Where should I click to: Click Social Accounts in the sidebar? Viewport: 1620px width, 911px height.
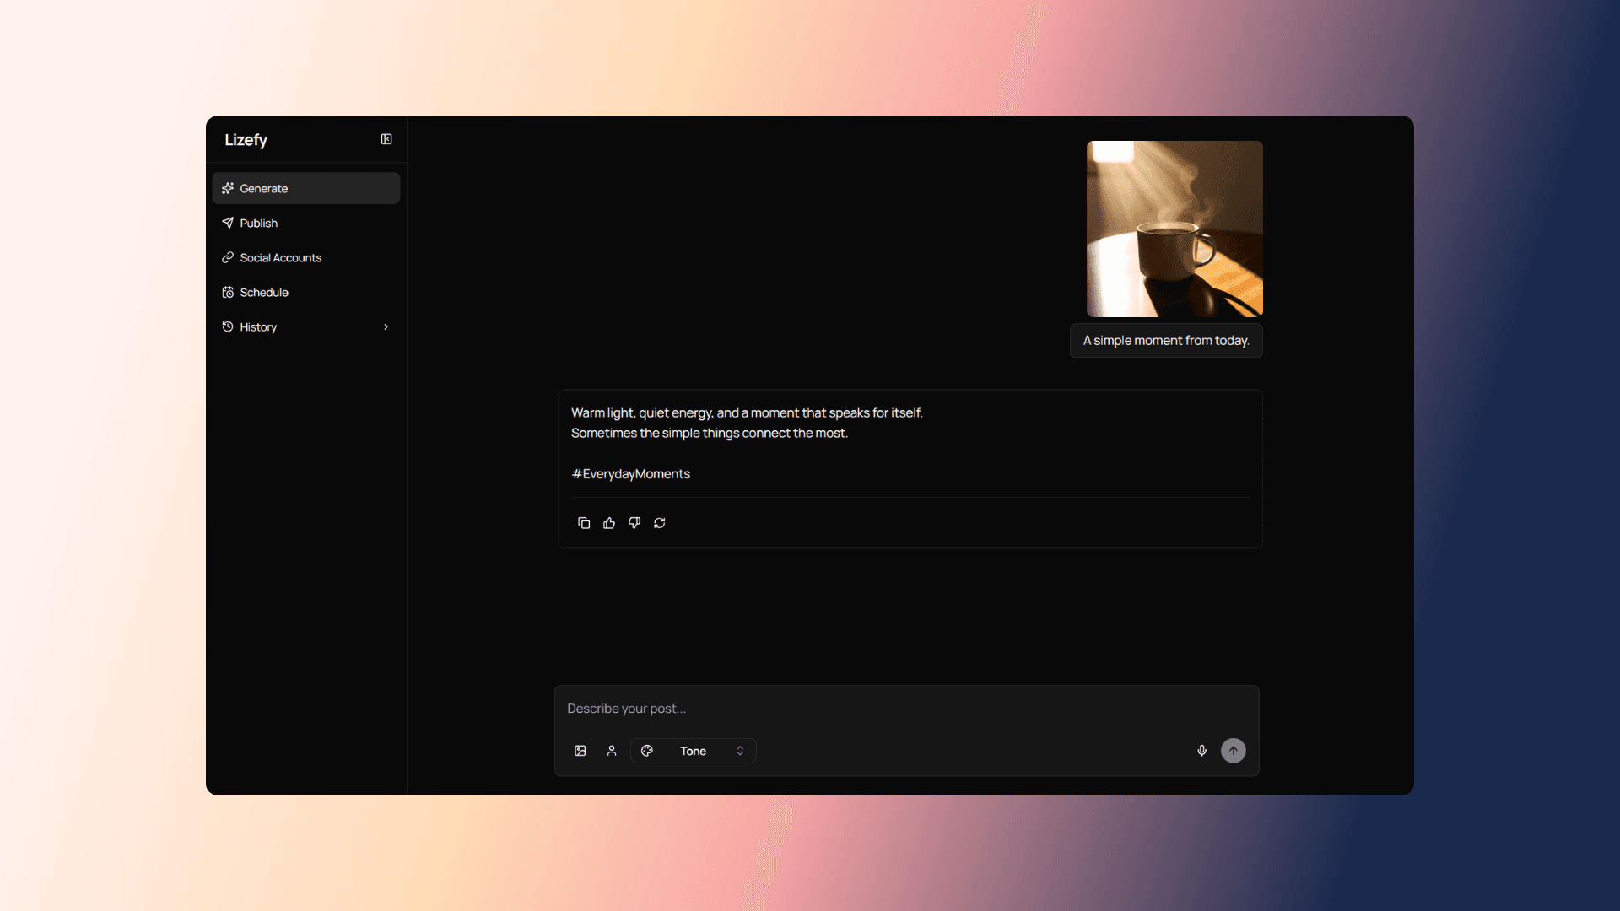279,257
